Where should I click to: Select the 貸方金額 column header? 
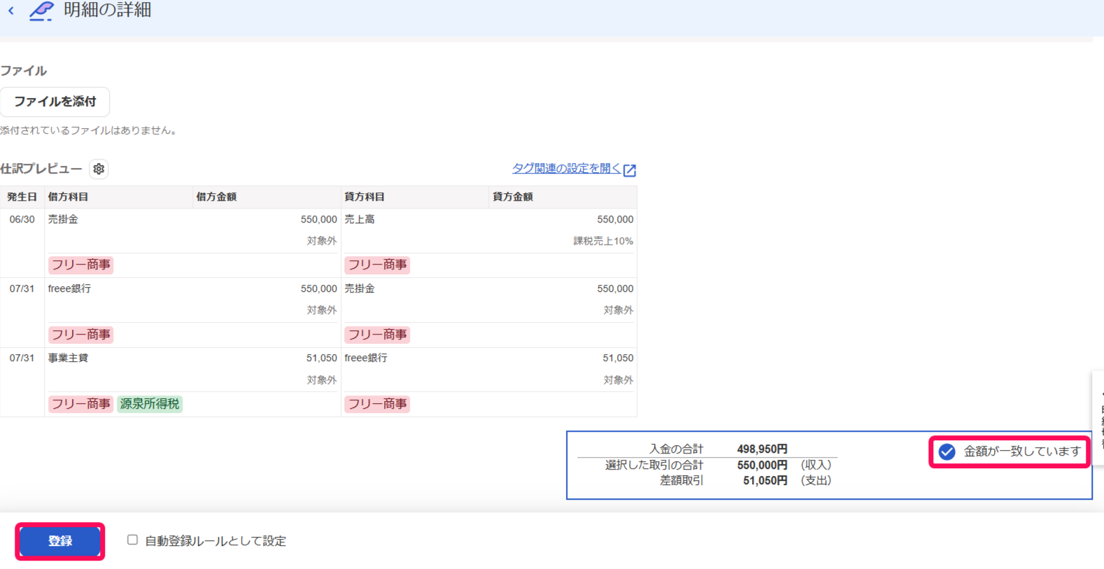pos(563,197)
